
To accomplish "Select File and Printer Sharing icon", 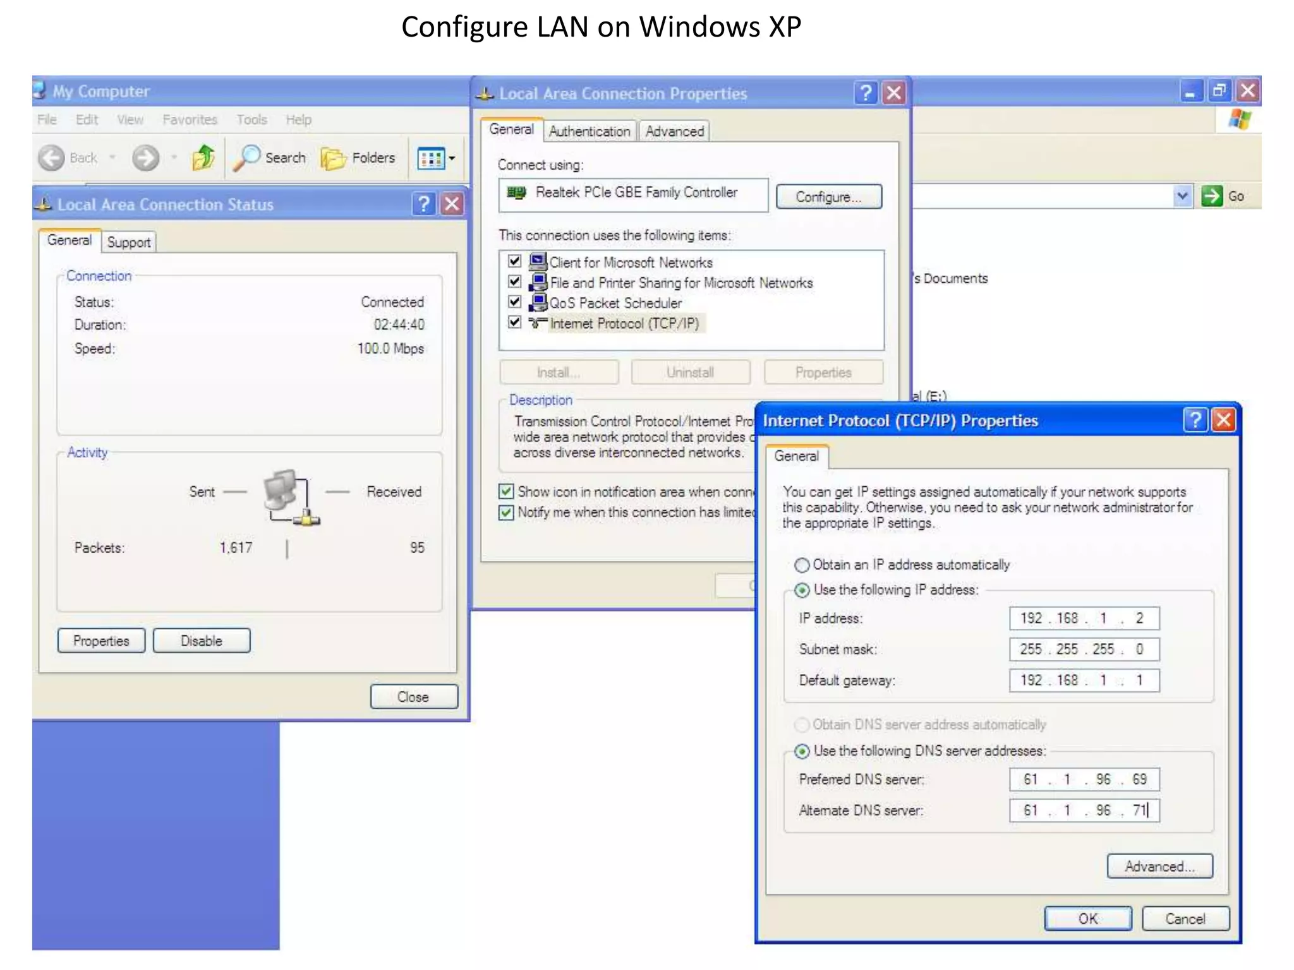I will point(538,282).
